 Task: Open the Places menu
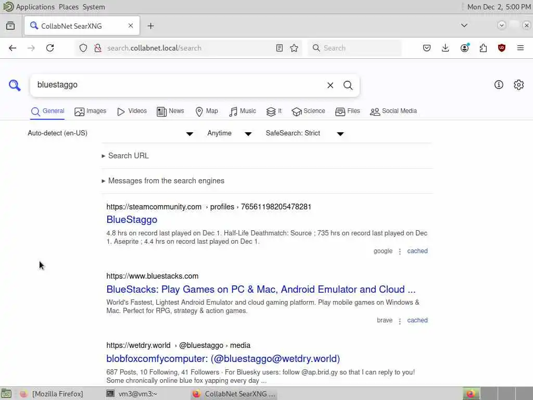click(68, 7)
